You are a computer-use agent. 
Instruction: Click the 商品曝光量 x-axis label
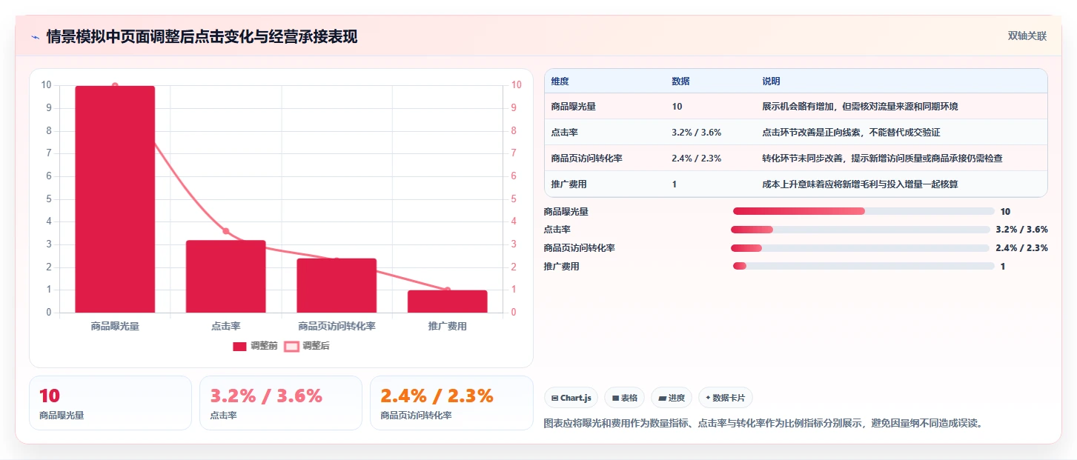(115, 326)
